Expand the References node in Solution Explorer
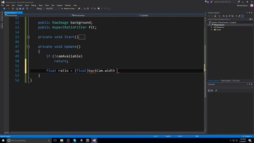 (x=212, y=27)
